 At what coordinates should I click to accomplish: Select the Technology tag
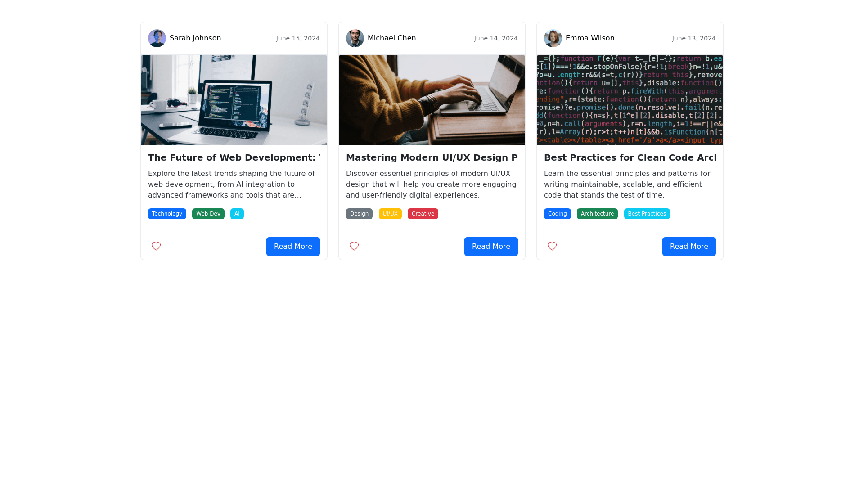coord(167,214)
